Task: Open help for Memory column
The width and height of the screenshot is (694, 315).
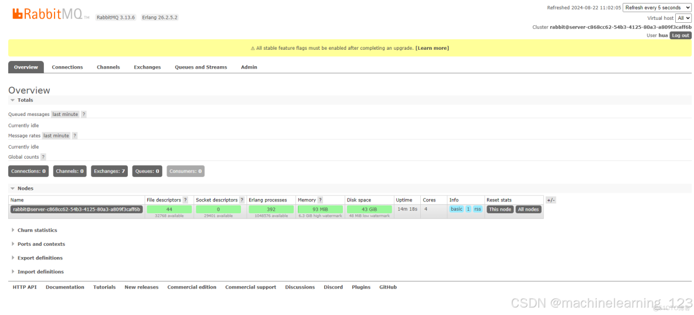Action: (320, 200)
